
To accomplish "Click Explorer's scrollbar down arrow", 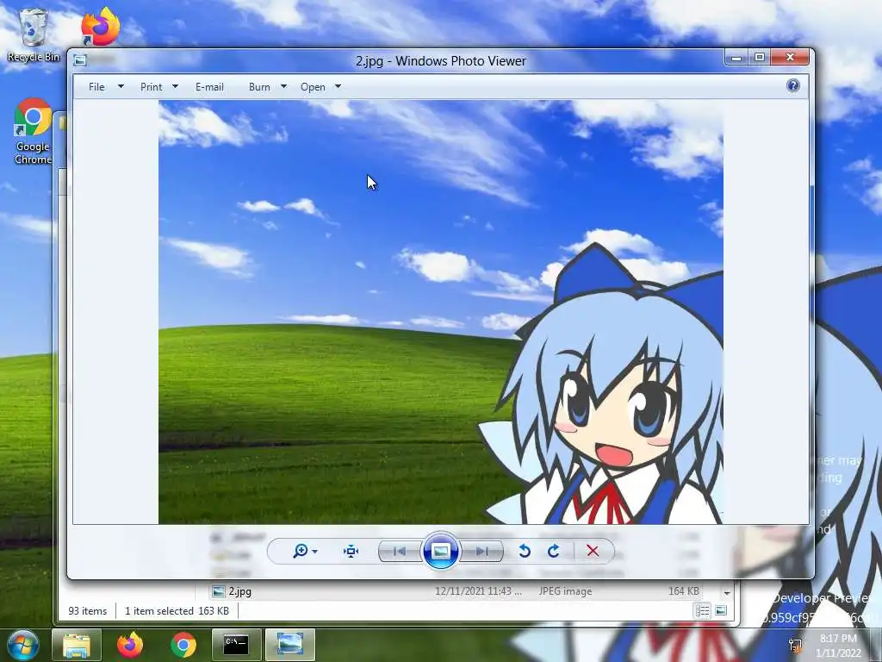I will click(727, 593).
